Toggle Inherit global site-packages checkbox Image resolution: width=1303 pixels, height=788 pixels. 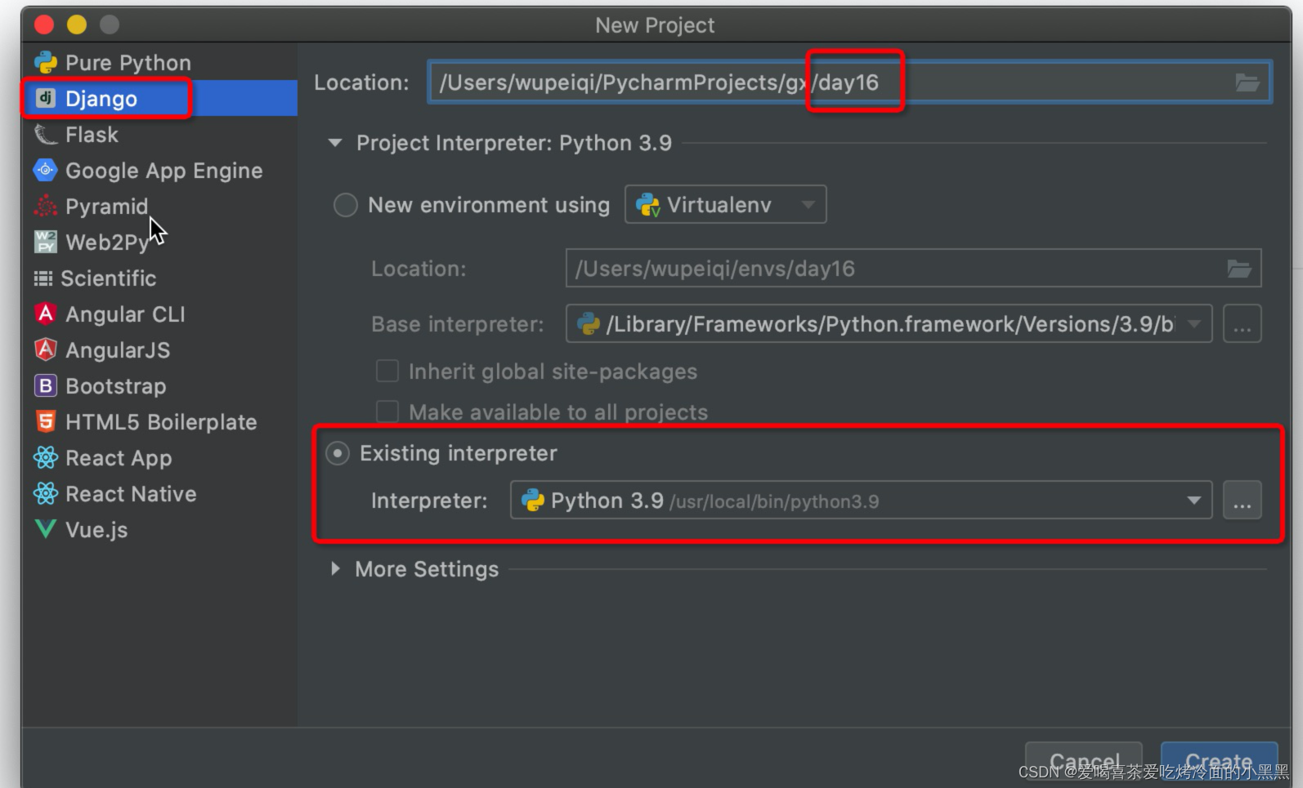click(387, 371)
